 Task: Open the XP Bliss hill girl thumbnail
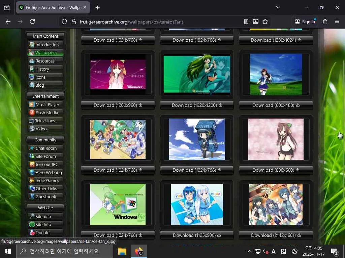(276, 74)
